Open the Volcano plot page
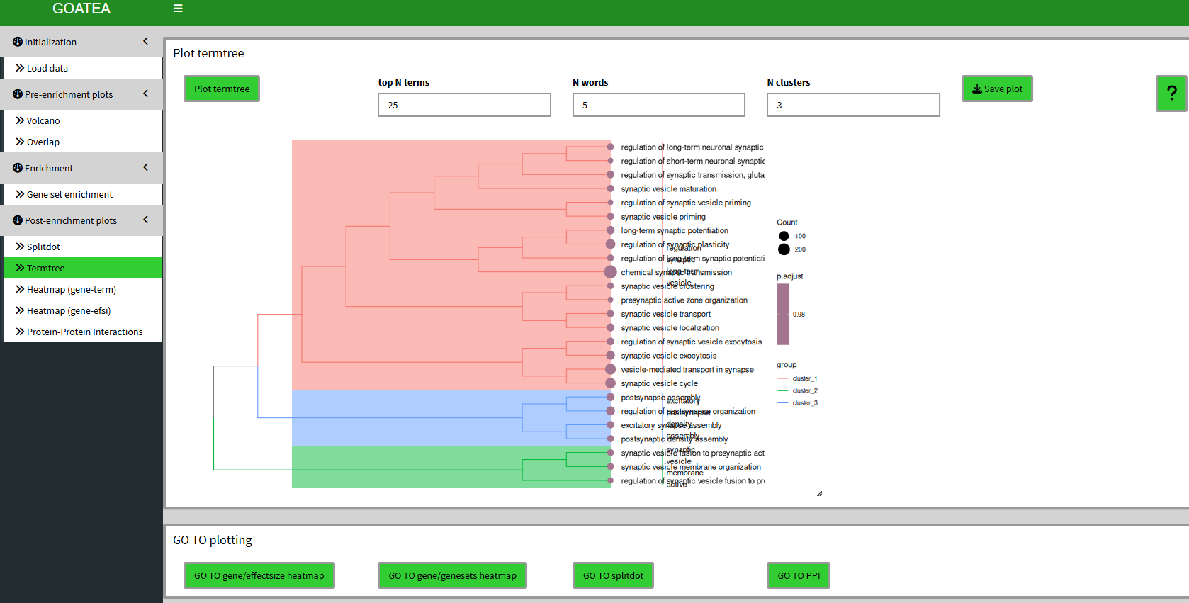This screenshot has height=603, width=1189. tap(43, 120)
